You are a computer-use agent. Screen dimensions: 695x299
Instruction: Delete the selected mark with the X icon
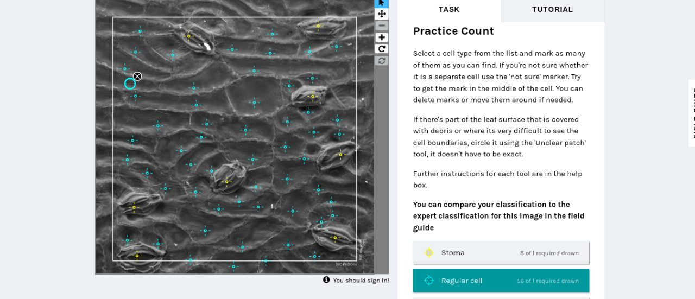tap(137, 77)
